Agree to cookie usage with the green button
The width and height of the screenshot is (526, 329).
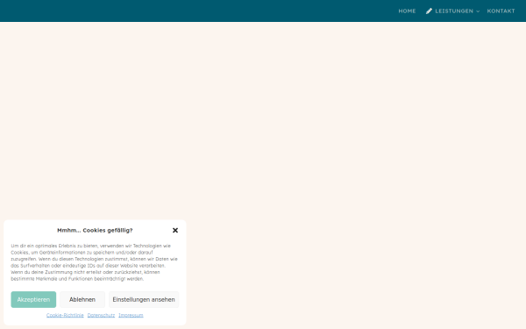(33, 299)
